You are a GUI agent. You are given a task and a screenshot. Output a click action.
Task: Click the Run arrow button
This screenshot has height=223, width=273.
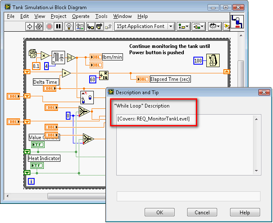[30, 26]
